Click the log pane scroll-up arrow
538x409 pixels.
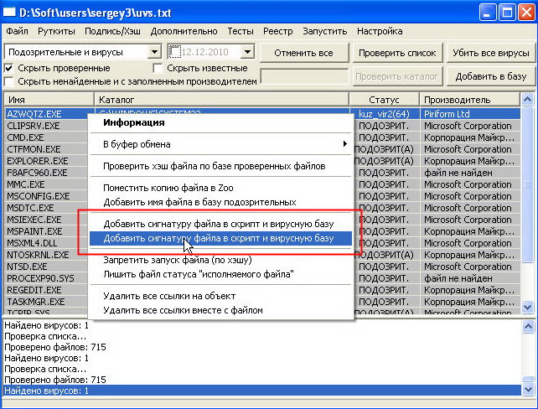[528, 326]
